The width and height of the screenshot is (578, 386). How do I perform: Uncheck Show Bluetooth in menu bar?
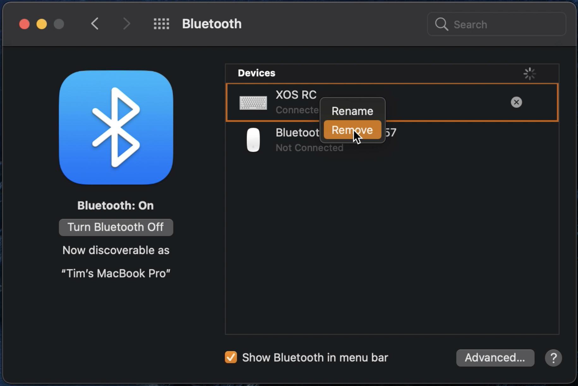(231, 357)
